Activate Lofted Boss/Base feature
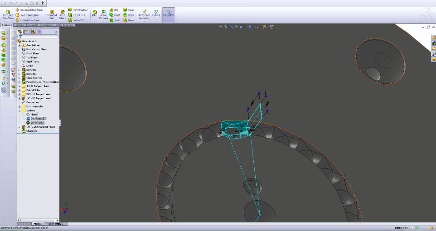 [x=28, y=20]
